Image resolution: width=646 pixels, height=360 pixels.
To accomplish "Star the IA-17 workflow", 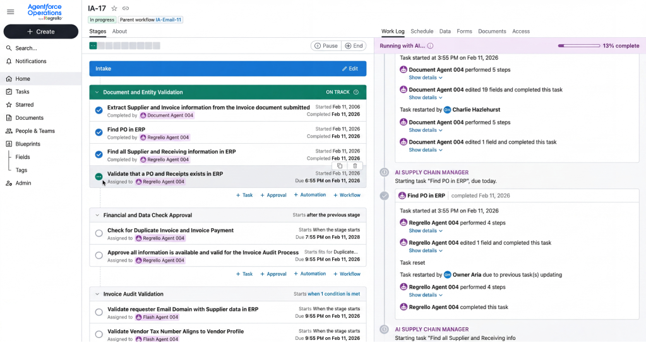I will (x=114, y=8).
